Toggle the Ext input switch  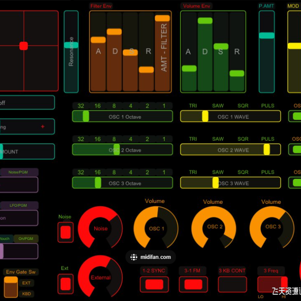click(x=65, y=284)
